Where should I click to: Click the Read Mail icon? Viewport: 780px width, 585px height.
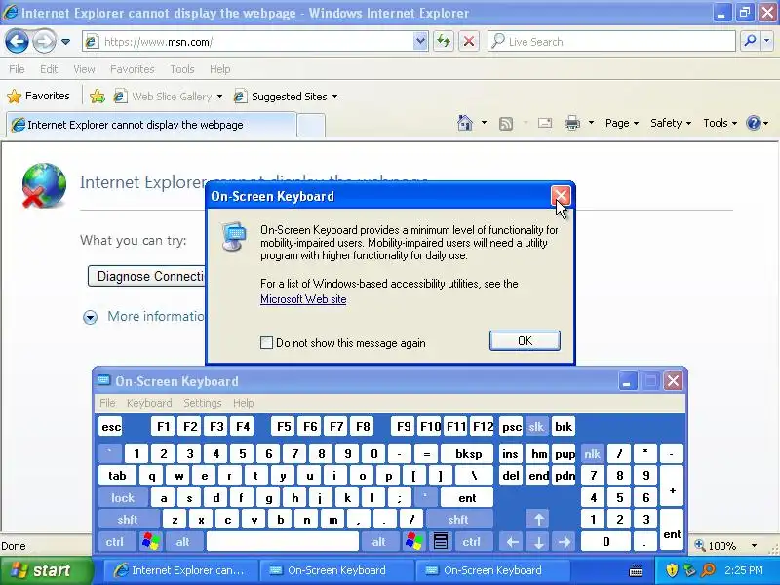point(545,123)
